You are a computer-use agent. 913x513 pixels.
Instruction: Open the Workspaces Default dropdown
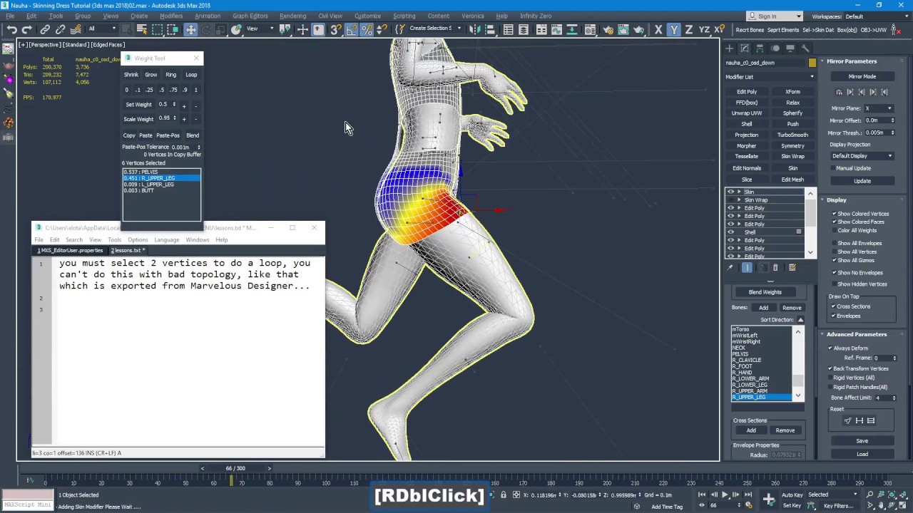(876, 16)
